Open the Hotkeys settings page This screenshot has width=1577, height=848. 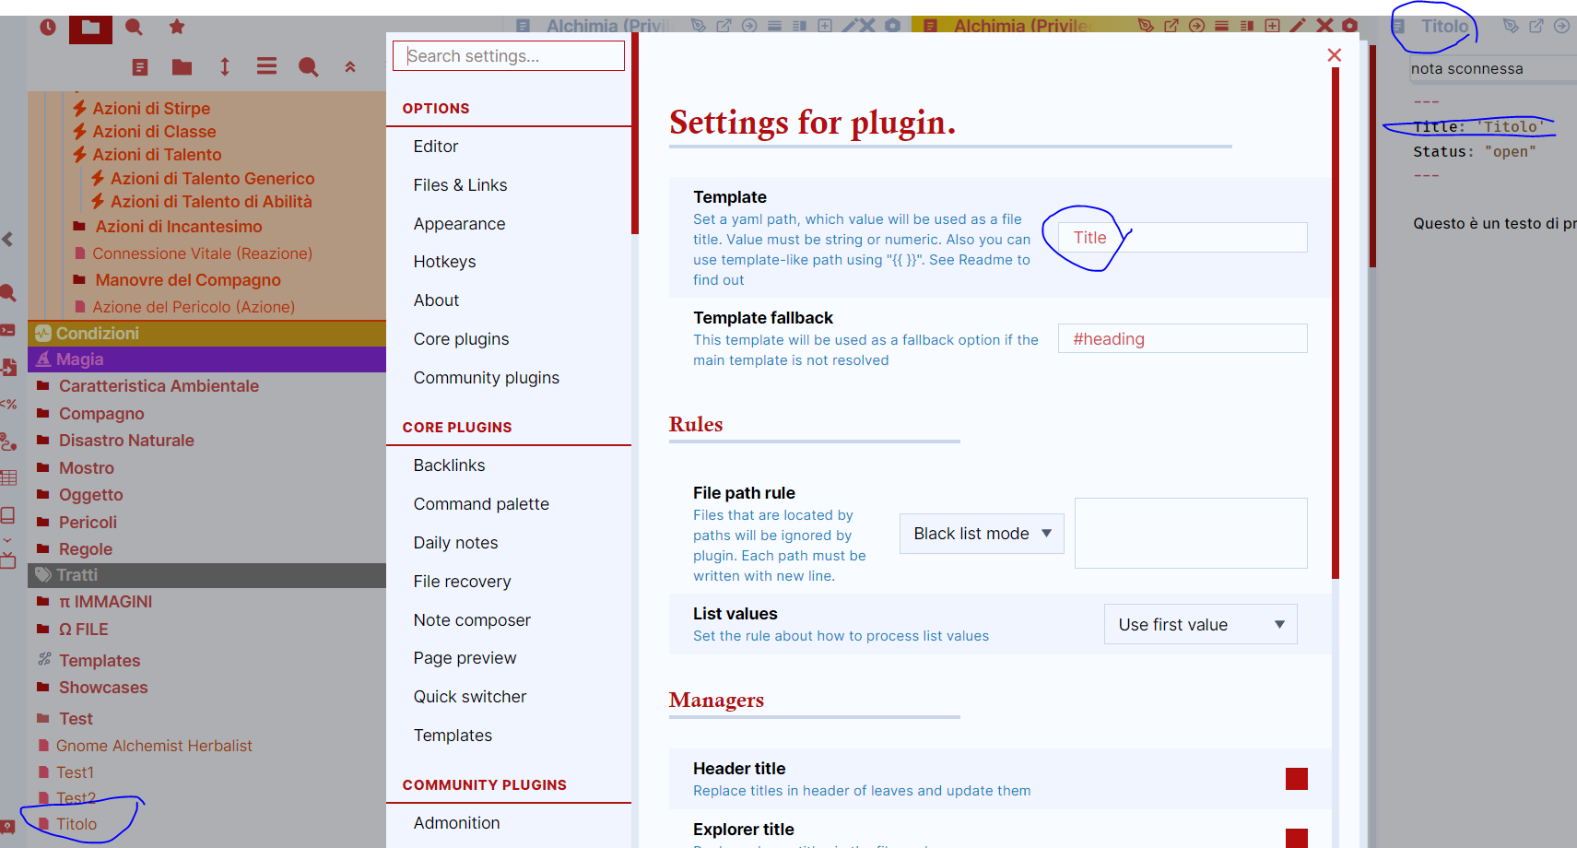point(444,261)
